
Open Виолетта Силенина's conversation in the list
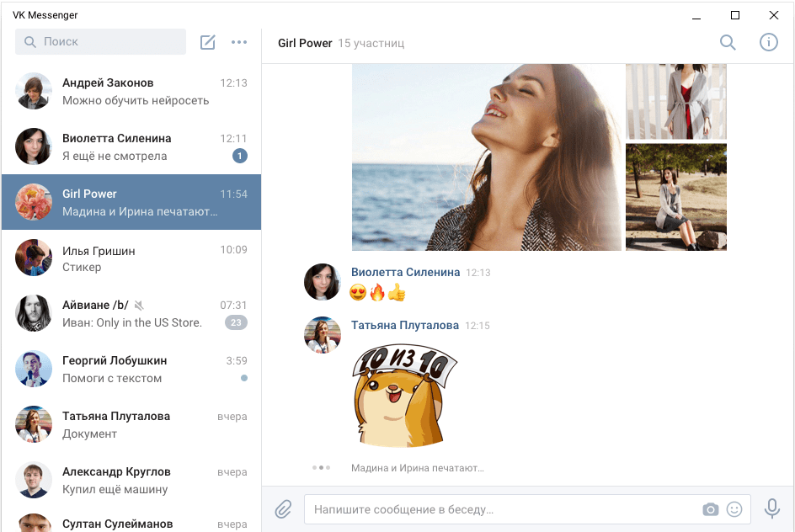[x=131, y=147]
